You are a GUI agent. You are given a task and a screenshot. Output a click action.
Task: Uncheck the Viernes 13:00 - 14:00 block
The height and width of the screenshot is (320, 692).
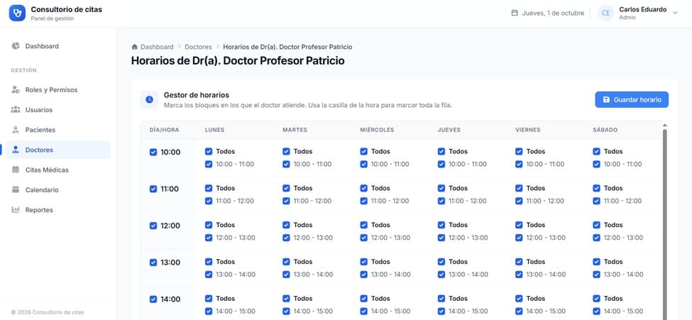click(519, 275)
